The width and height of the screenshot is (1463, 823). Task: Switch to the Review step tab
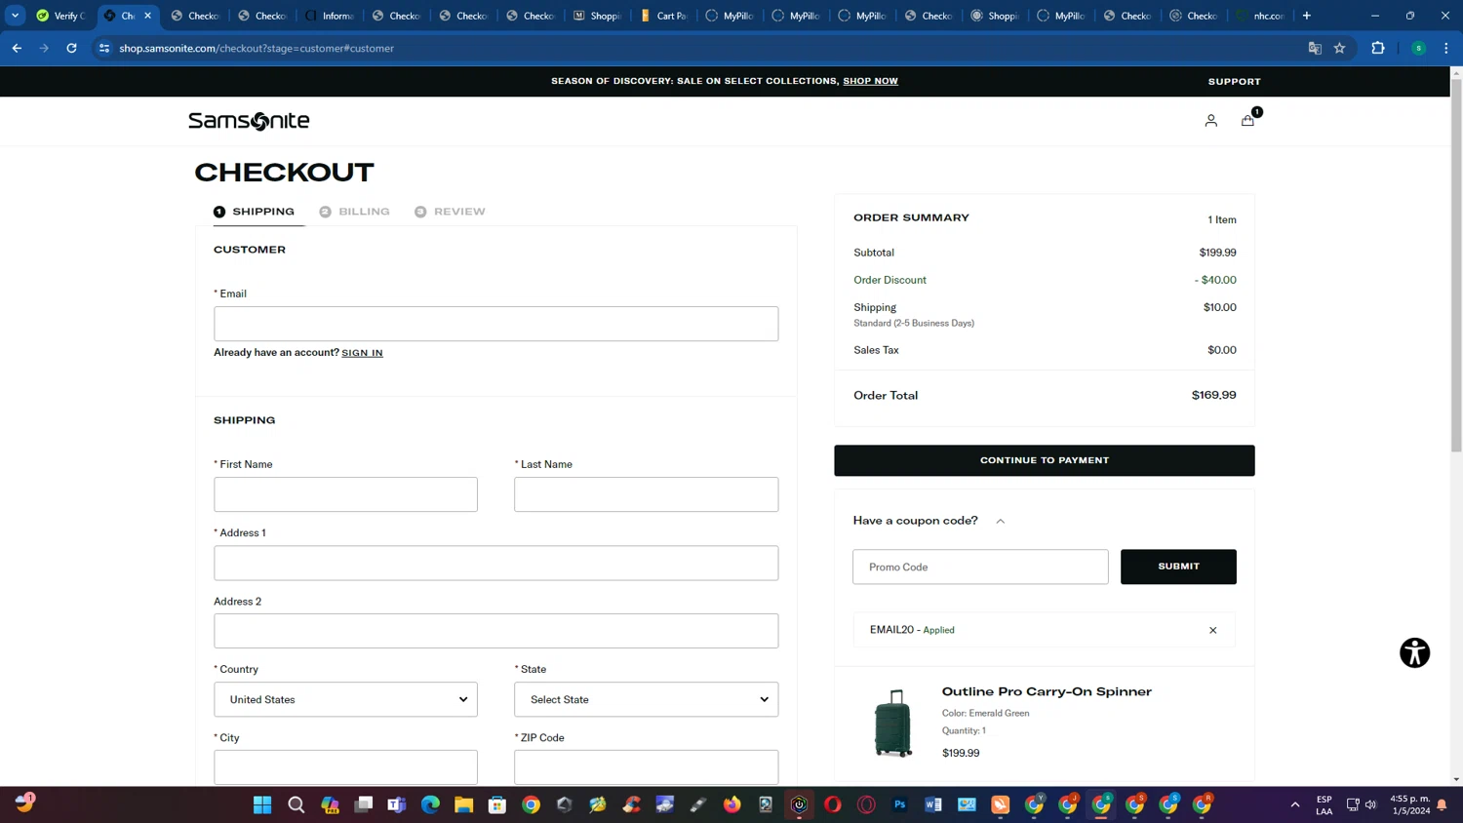coord(450,212)
